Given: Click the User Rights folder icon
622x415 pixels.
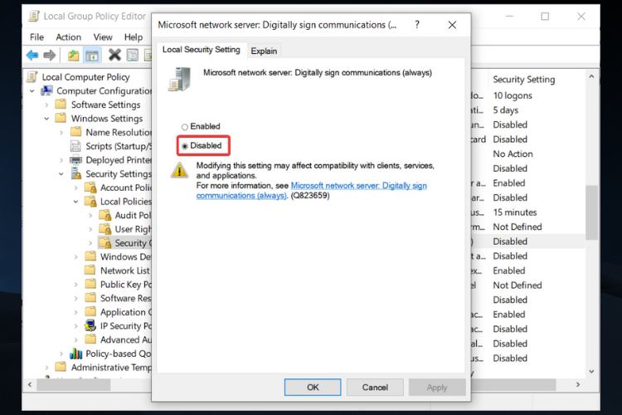Looking at the screenshot, I should (x=105, y=229).
